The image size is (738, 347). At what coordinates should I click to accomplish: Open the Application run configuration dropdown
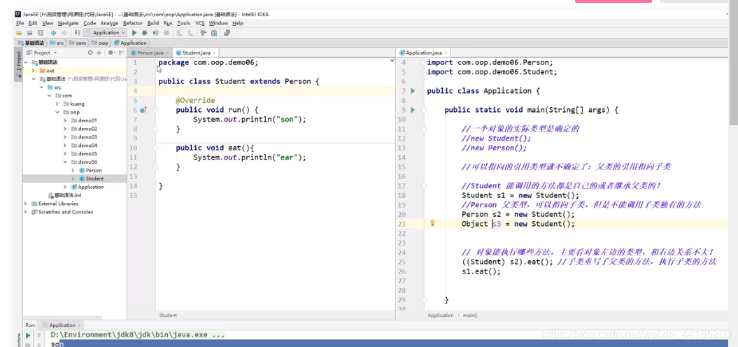pos(106,33)
